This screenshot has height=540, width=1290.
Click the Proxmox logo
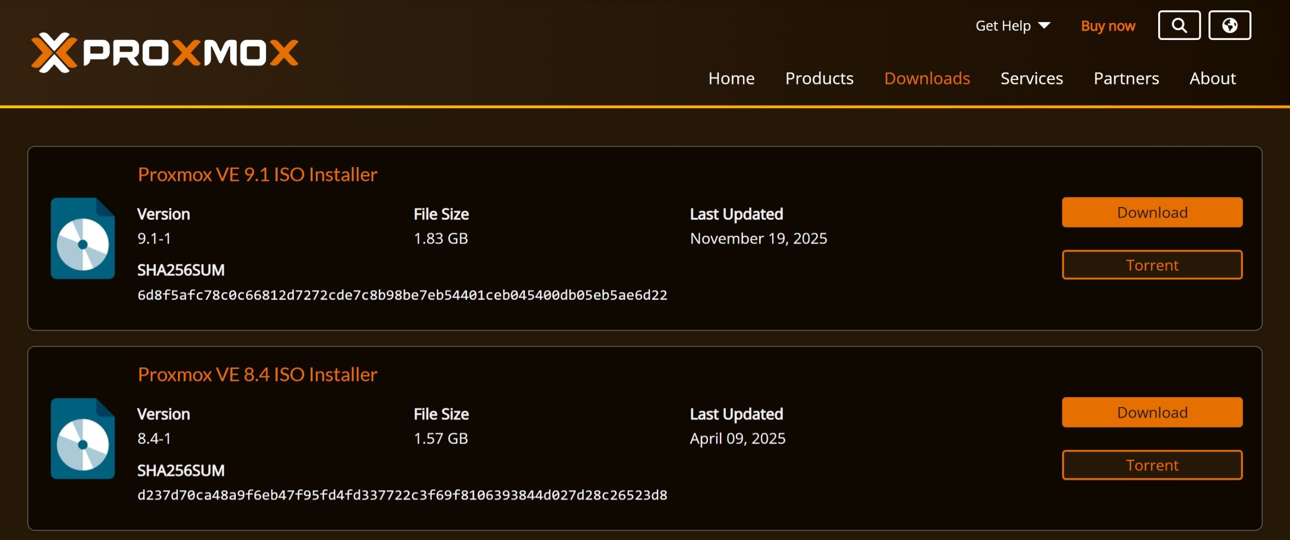165,52
